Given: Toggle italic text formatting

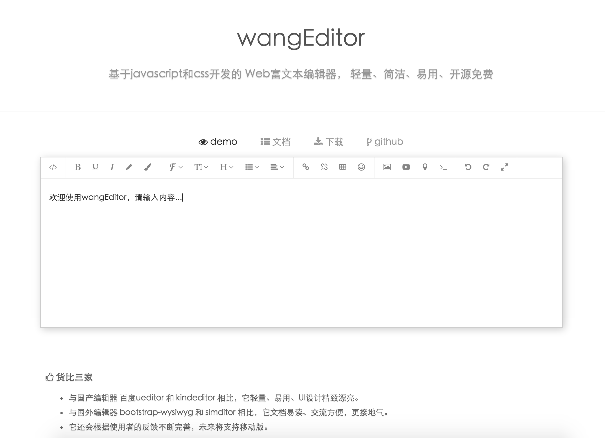Looking at the screenshot, I should tap(112, 167).
